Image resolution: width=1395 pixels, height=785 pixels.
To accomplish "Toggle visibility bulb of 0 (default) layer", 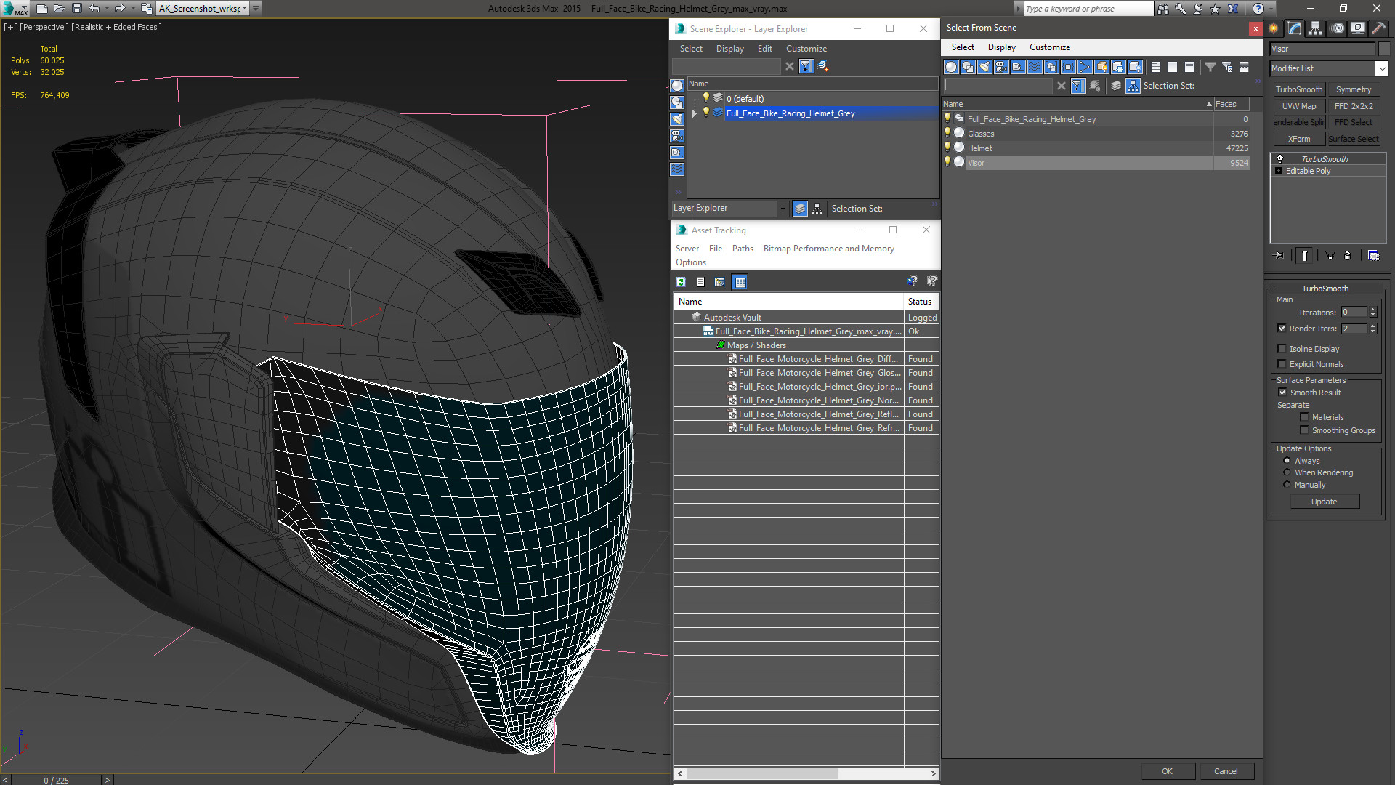I will click(705, 98).
